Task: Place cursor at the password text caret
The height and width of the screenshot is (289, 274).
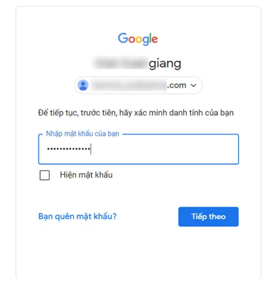Action: [x=91, y=149]
